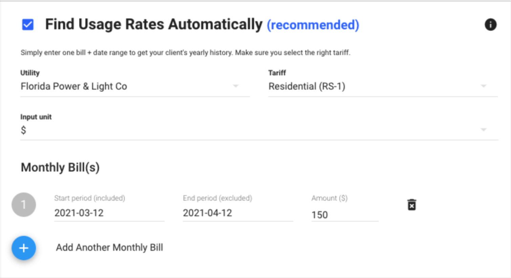Uncheck the Find Usage Rates Automatically checkbox

[x=28, y=25]
